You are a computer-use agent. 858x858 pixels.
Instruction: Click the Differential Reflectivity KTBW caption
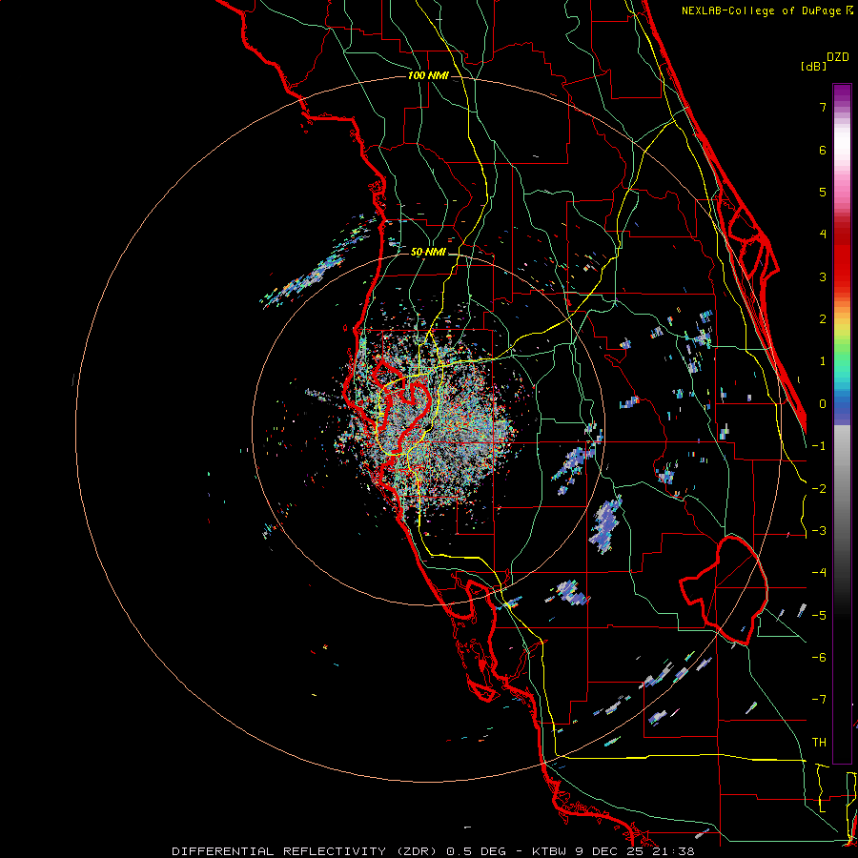tap(433, 851)
